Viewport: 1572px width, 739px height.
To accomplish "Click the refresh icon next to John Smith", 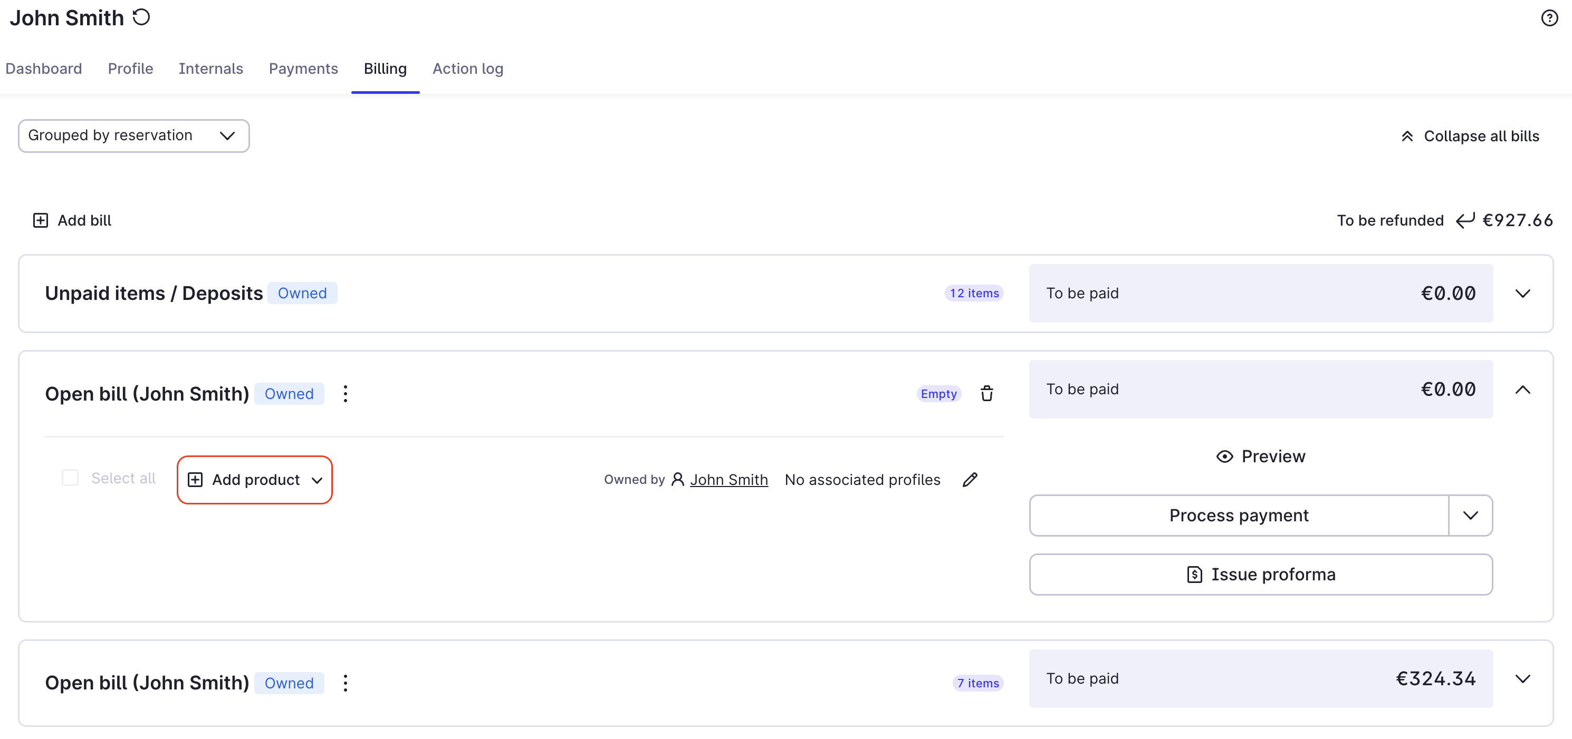I will [x=141, y=17].
